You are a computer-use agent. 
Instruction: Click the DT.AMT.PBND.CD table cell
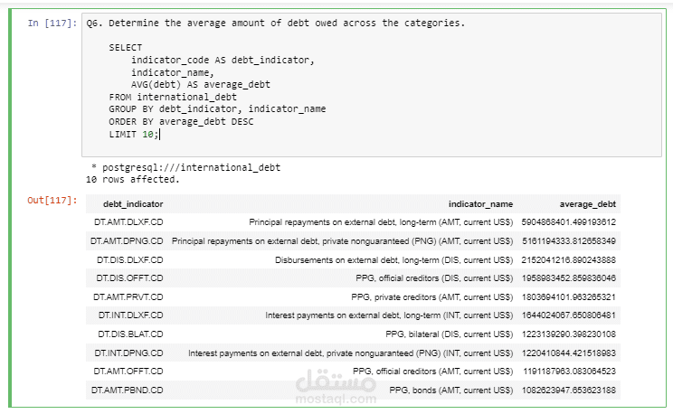128,390
